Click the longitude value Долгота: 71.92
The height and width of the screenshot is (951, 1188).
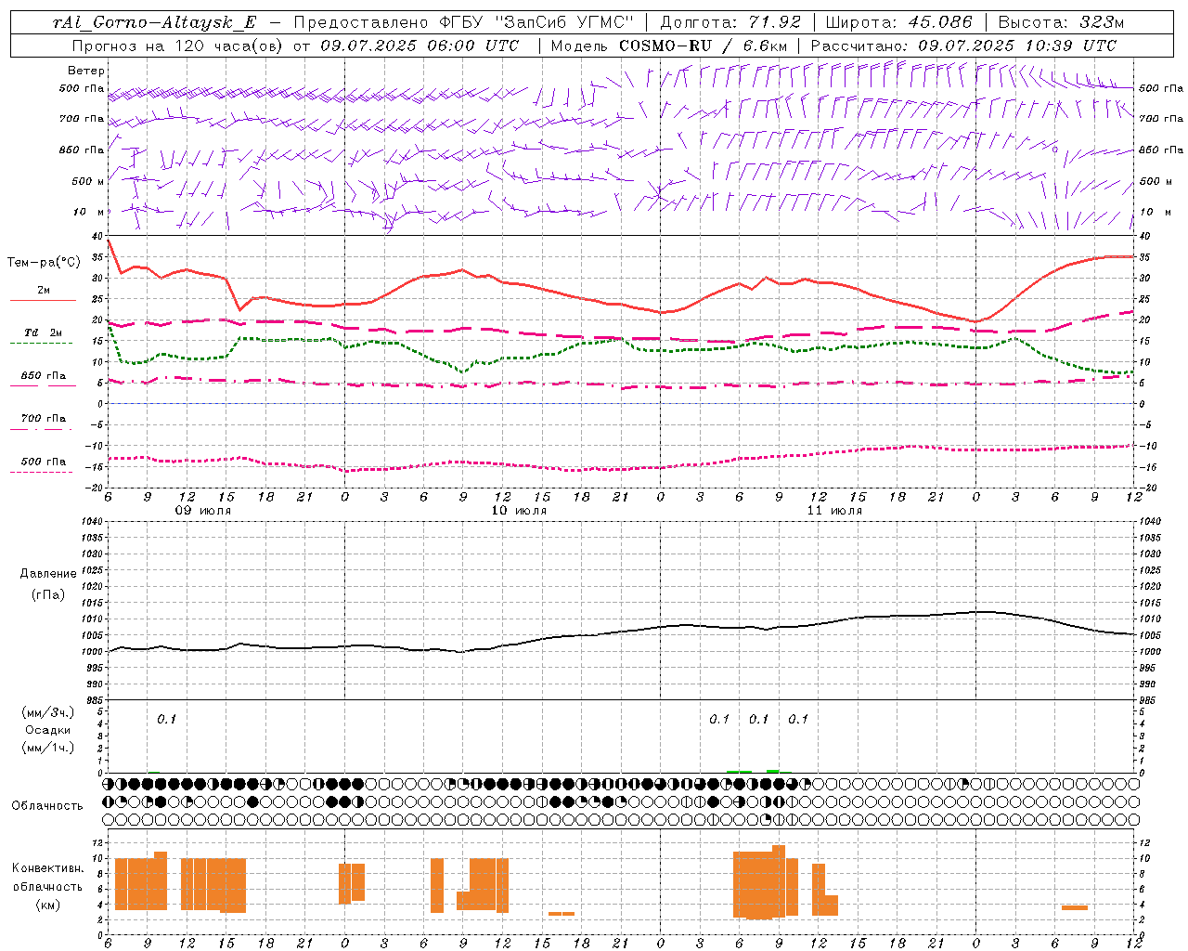(730, 22)
